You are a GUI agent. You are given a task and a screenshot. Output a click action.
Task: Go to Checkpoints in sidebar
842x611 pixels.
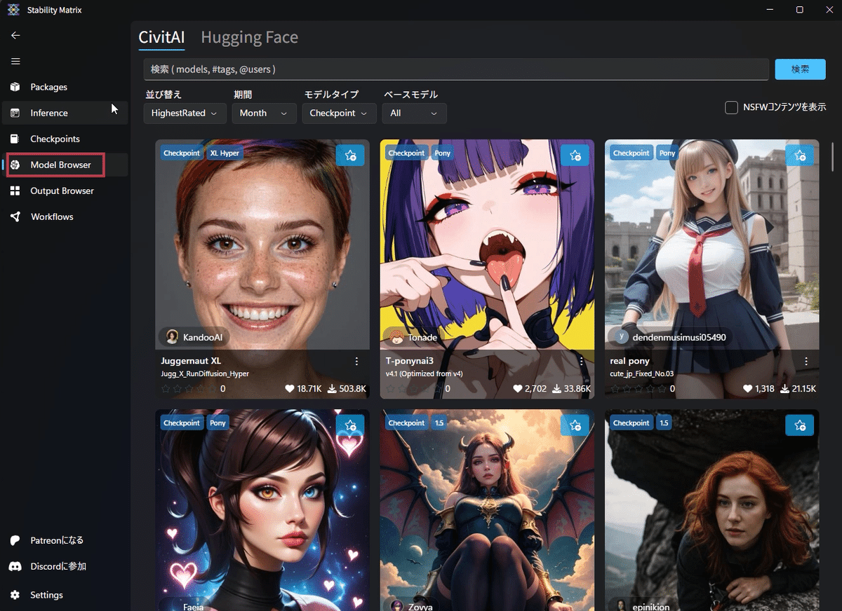click(x=65, y=139)
